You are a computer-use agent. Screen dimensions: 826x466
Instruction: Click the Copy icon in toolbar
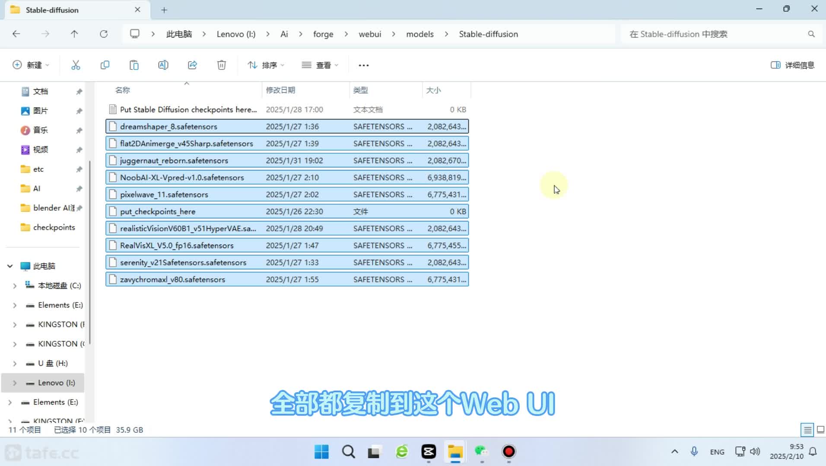click(x=105, y=65)
